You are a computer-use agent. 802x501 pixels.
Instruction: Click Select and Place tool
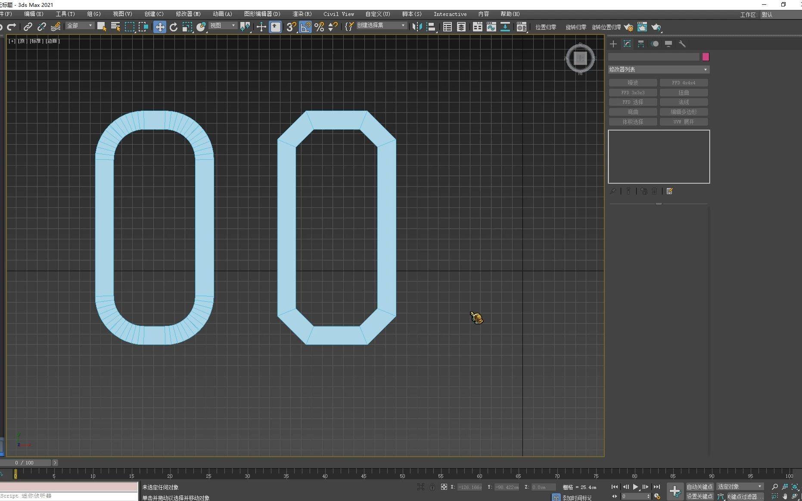pyautogui.click(x=201, y=27)
